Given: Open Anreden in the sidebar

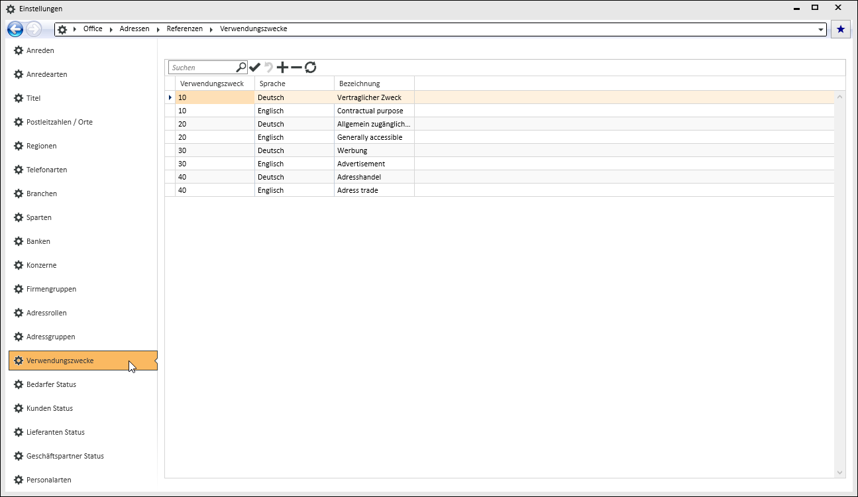Looking at the screenshot, I should tap(40, 50).
